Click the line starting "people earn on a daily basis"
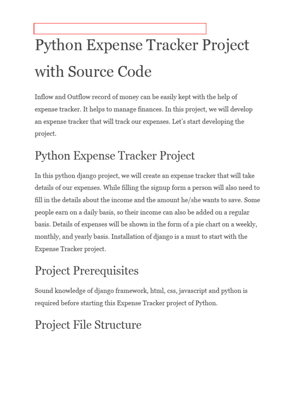 tap(142, 212)
